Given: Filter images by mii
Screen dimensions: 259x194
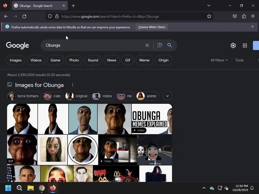Looking at the screenshot, I should point(125,96).
